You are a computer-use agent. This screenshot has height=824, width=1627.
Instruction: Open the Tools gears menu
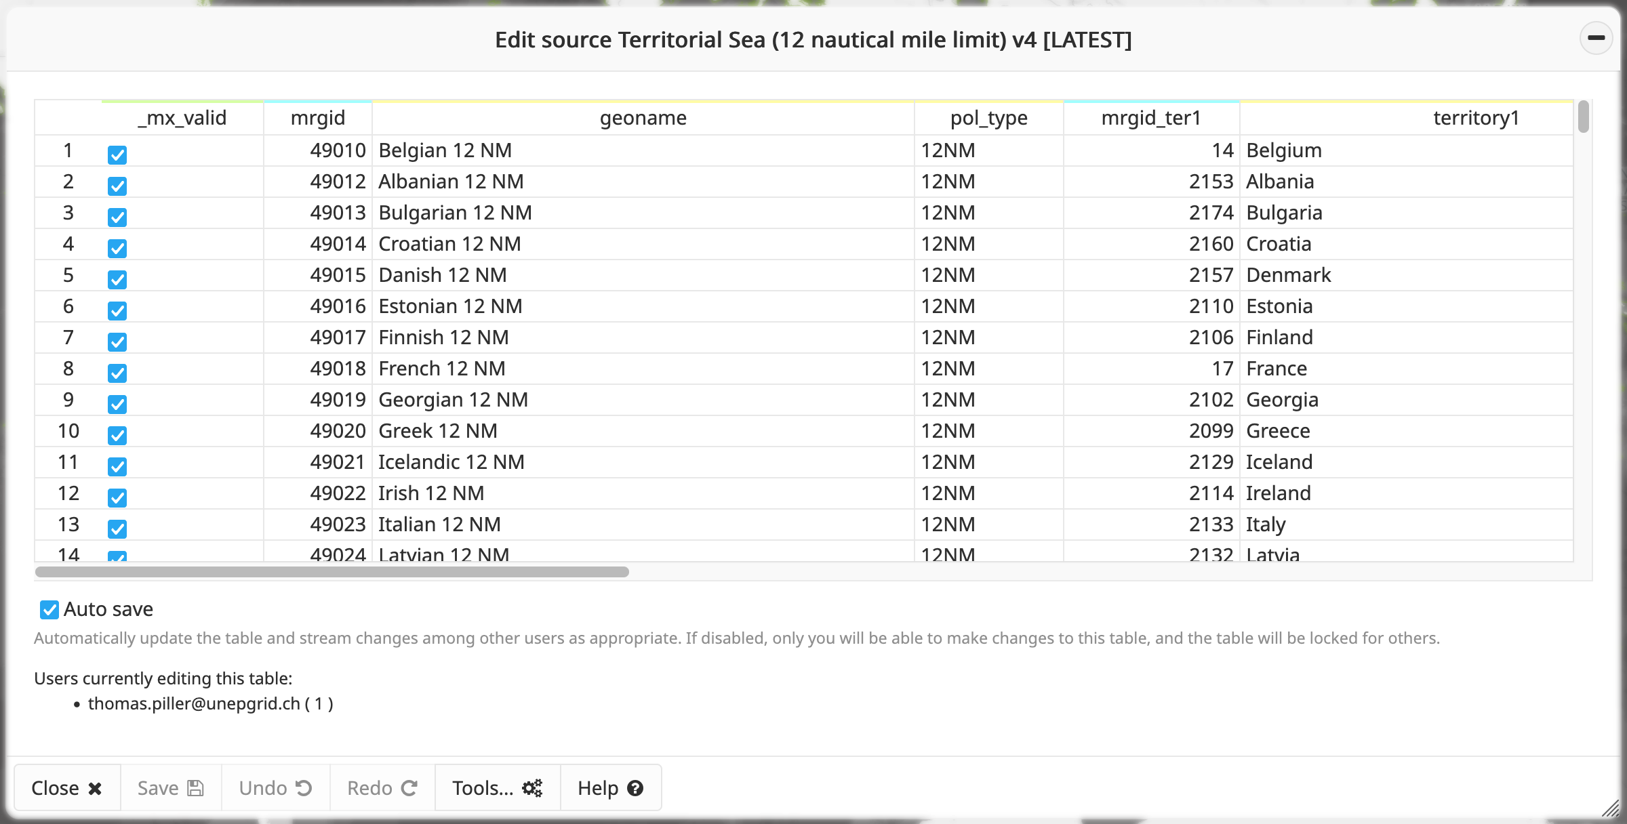coord(497,788)
